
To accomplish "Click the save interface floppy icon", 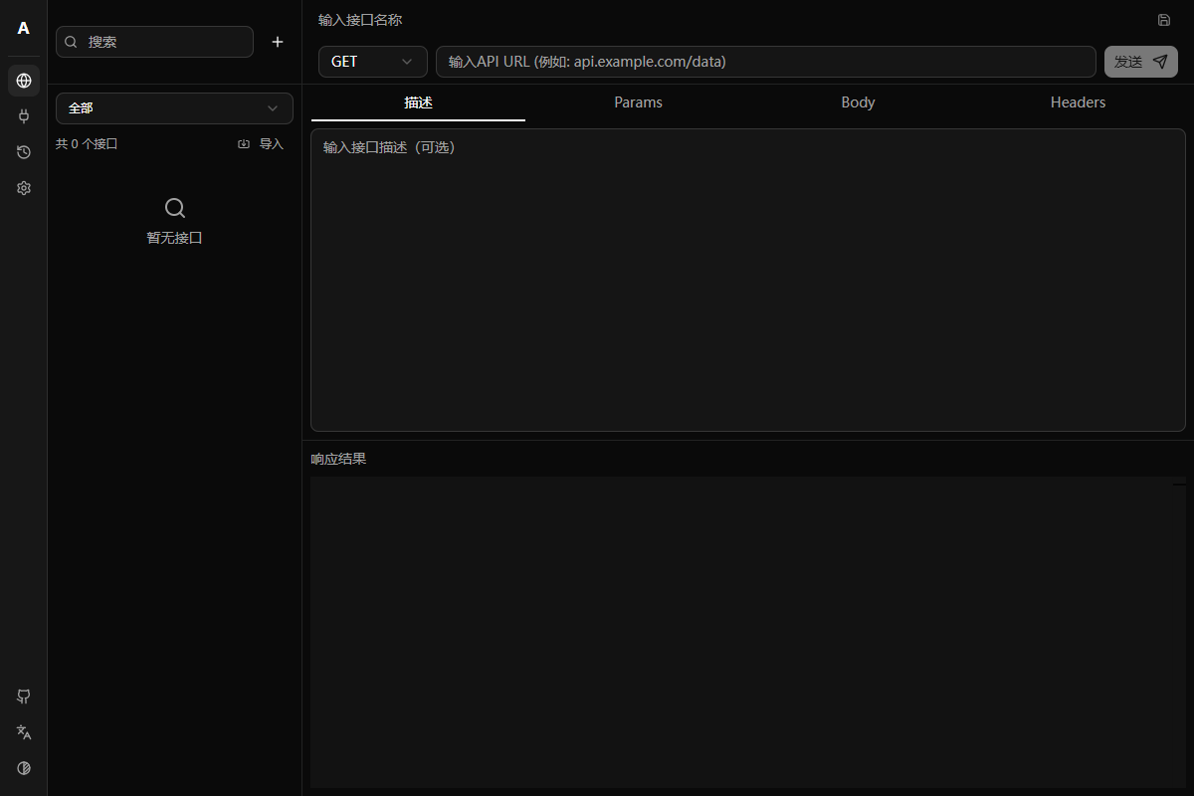I will pos(1164,20).
